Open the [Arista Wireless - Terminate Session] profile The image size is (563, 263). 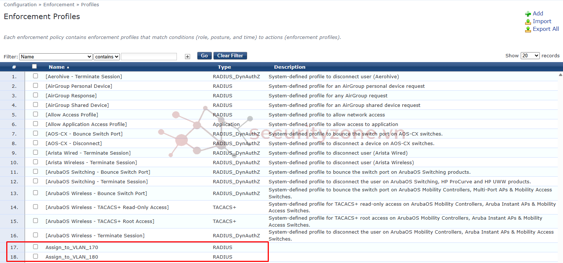click(91, 163)
